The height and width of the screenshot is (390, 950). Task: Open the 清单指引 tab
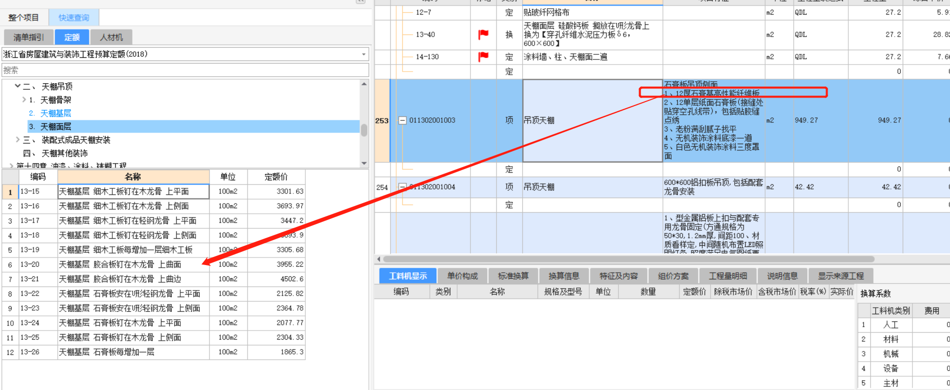tap(28, 37)
